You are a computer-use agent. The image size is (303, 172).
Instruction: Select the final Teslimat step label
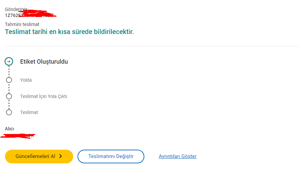click(29, 112)
